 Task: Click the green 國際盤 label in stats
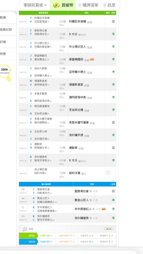pos(28,235)
